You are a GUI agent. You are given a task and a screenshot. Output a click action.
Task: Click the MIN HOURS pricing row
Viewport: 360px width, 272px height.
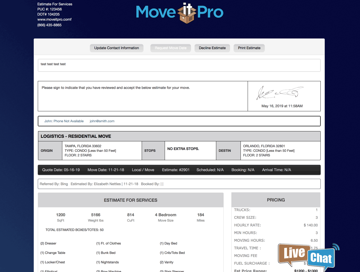(276, 233)
